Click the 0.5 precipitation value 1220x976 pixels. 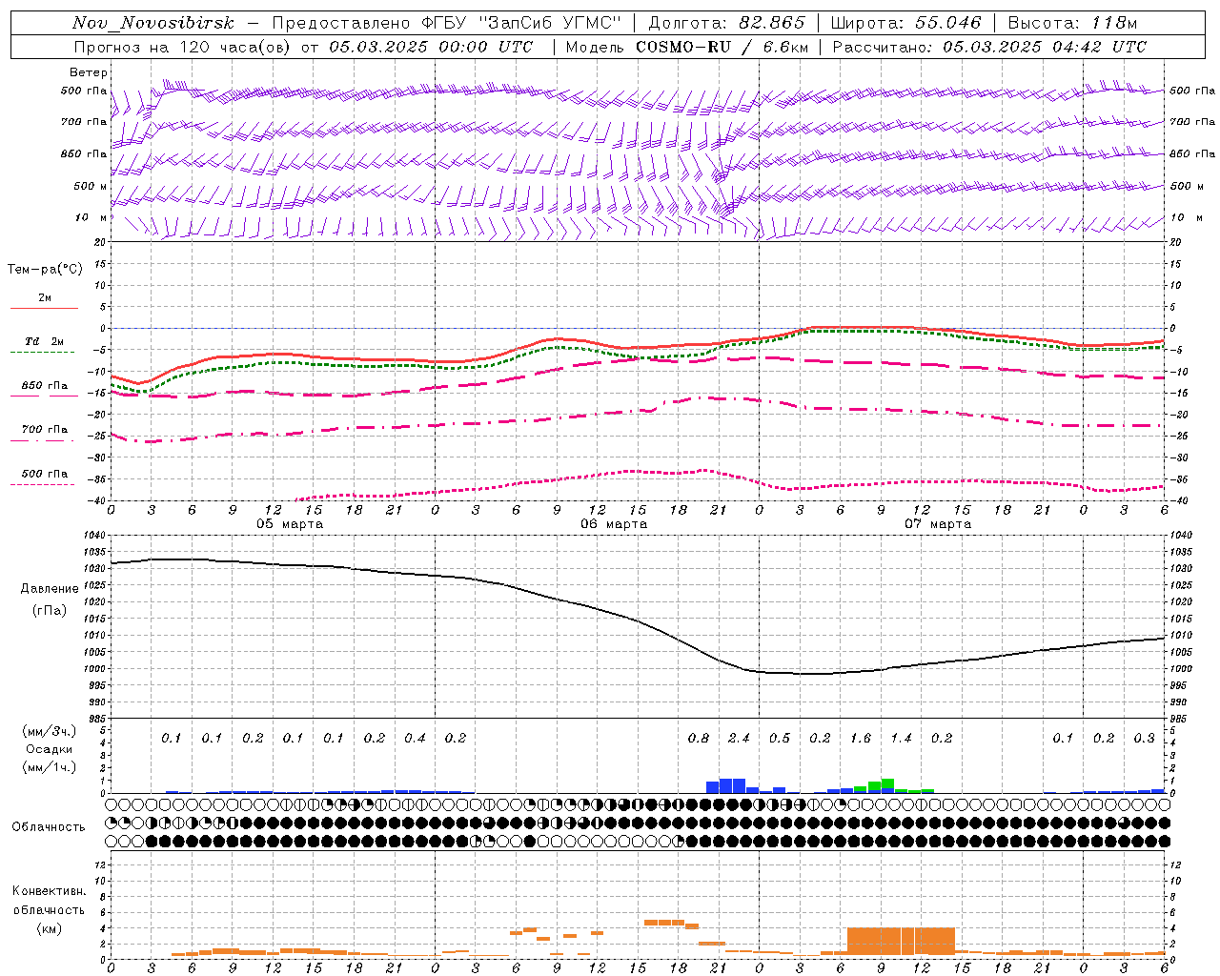(x=780, y=738)
